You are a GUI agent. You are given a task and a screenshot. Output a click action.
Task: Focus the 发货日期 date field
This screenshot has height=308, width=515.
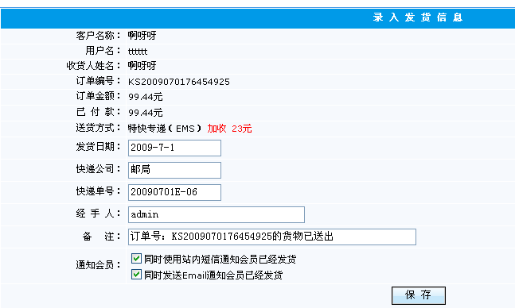174,148
